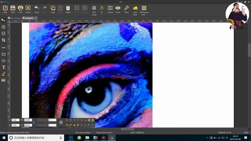Open the Windows Start menu
This screenshot has height=141, width=251.
pyautogui.click(x=4, y=137)
